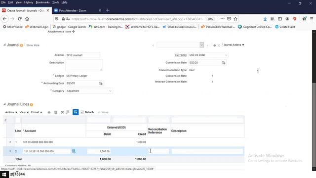Open the Format menu in Journal Lines
This screenshot has width=316, height=178.
tap(37, 112)
